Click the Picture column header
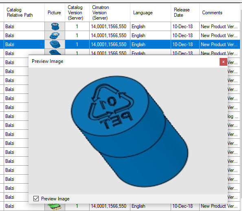 coord(55,13)
